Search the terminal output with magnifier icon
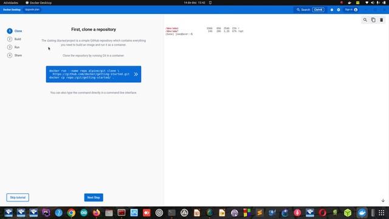The image size is (389, 219). tap(365, 20)
